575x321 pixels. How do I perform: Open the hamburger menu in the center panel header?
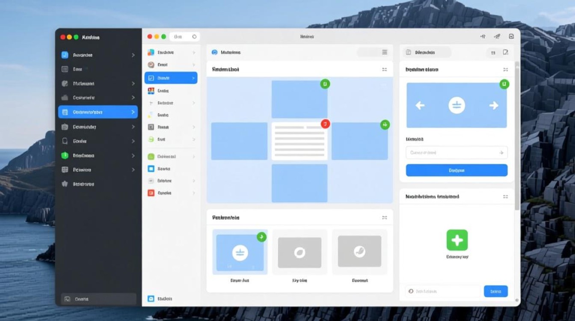click(385, 52)
